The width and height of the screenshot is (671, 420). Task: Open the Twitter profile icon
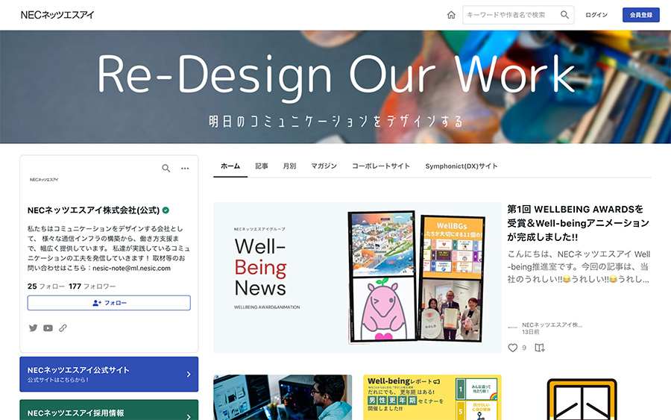(33, 328)
